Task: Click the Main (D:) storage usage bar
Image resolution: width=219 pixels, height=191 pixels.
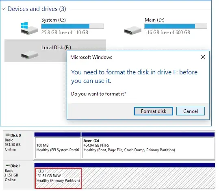Action: 176,26
